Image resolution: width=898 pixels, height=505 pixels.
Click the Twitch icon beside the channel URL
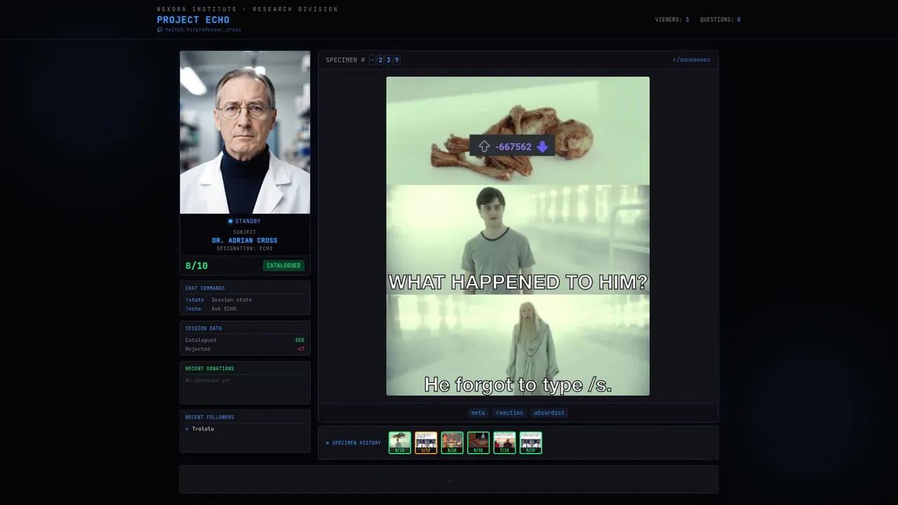pos(160,29)
